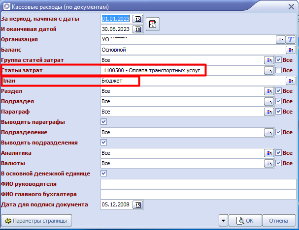
Task: Enable the Все checkbox for Статьи затрат
Action: coord(279,71)
